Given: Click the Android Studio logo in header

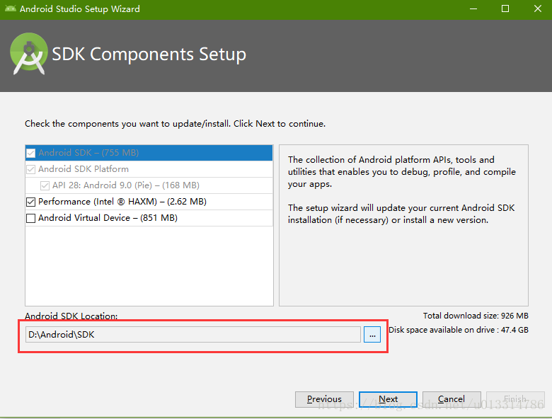Looking at the screenshot, I should tap(28, 54).
